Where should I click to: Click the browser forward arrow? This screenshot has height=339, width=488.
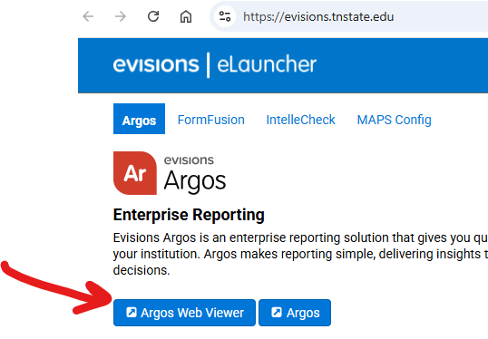point(121,16)
